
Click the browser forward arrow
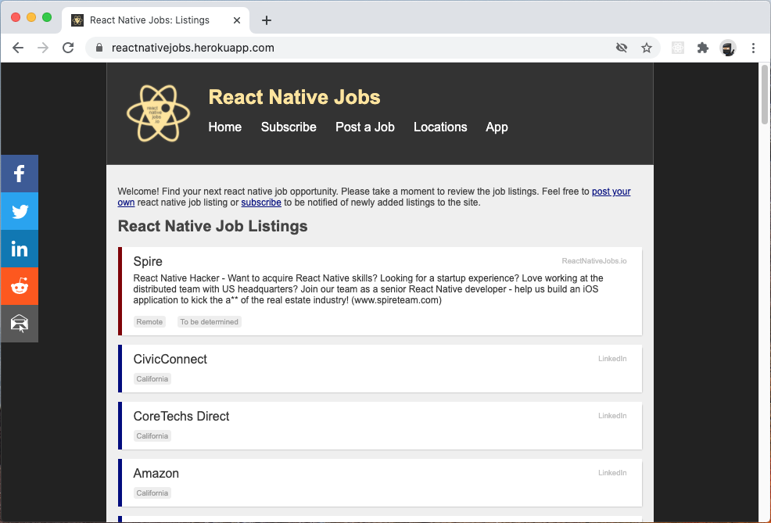pyautogui.click(x=43, y=48)
